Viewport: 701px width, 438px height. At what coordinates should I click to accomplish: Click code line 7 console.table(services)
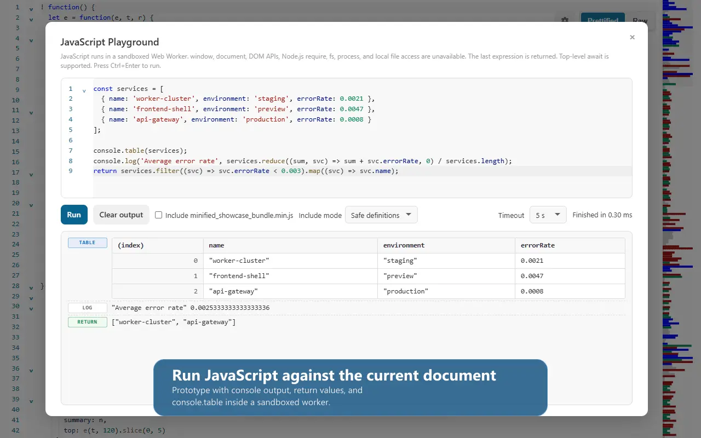pos(140,151)
